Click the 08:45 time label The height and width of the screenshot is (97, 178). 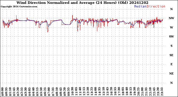point(61,92)
